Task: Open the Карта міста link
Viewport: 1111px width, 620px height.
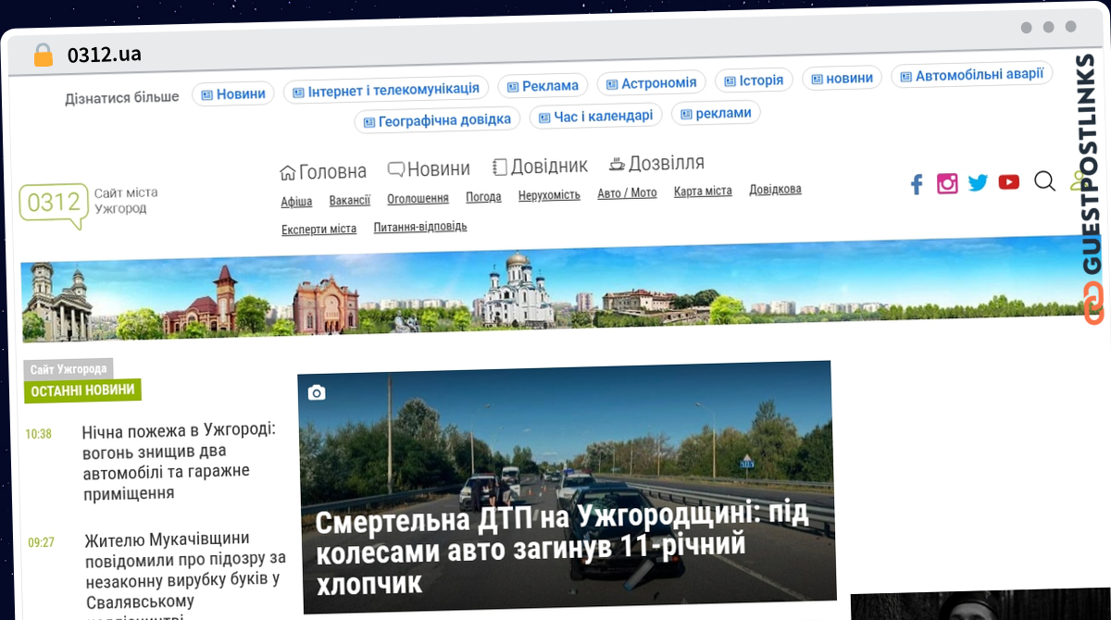Action: tap(703, 191)
